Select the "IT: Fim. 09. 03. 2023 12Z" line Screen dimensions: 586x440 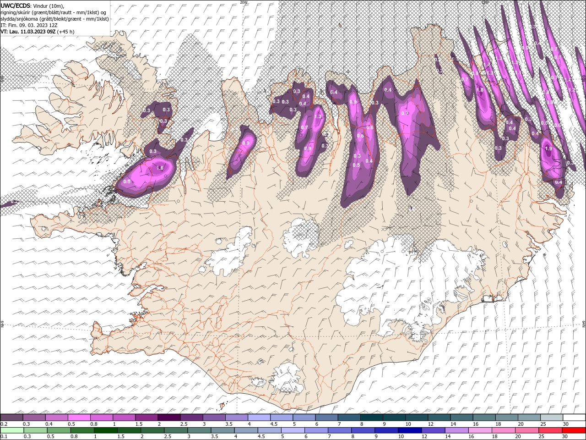point(29,25)
